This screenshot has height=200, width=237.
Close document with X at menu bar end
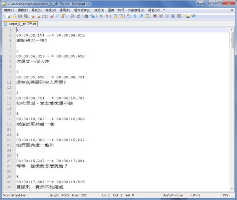pos(232,10)
